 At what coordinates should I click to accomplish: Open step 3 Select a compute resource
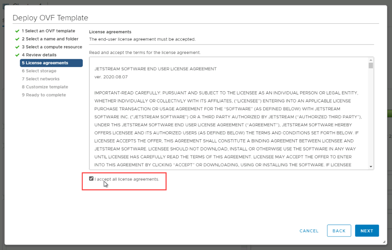[x=52, y=47]
